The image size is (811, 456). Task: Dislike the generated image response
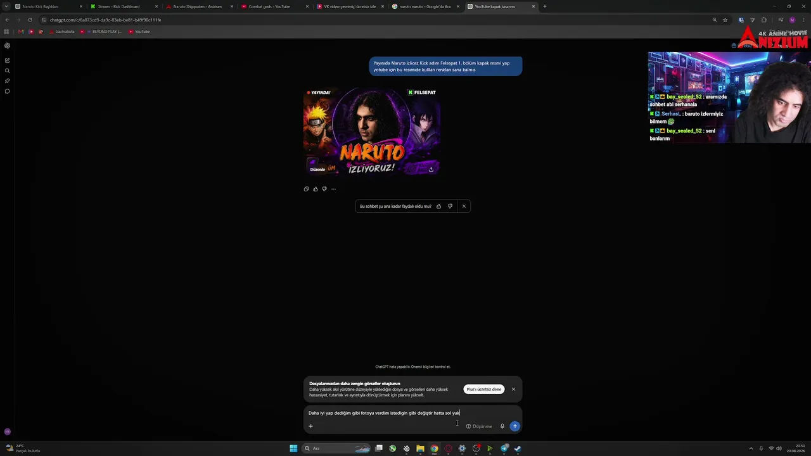(x=324, y=189)
